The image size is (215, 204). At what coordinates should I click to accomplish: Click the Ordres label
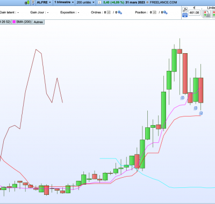[97, 12]
